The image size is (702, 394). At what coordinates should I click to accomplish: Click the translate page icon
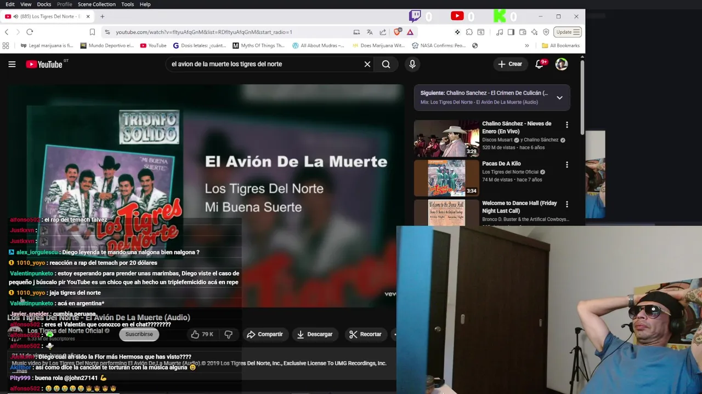(x=370, y=32)
